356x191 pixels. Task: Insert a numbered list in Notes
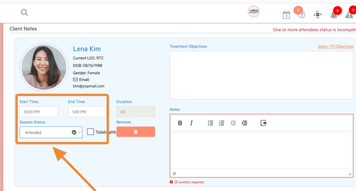click(x=221, y=123)
